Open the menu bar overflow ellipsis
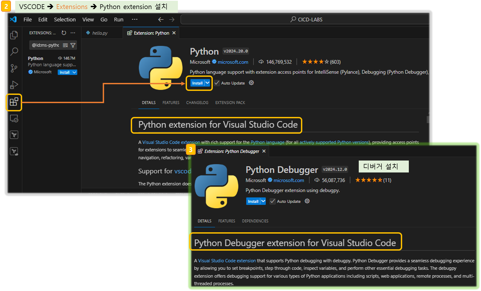The image size is (481, 291). pyautogui.click(x=134, y=19)
